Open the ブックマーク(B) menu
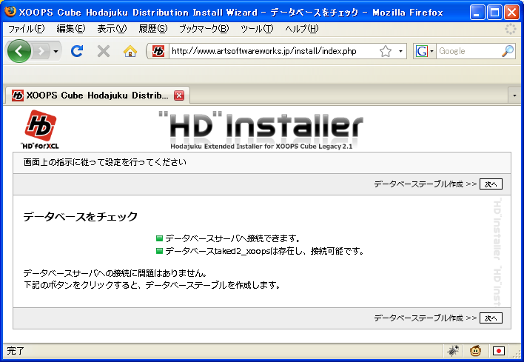The height and width of the screenshot is (362, 524). pyautogui.click(x=204, y=29)
